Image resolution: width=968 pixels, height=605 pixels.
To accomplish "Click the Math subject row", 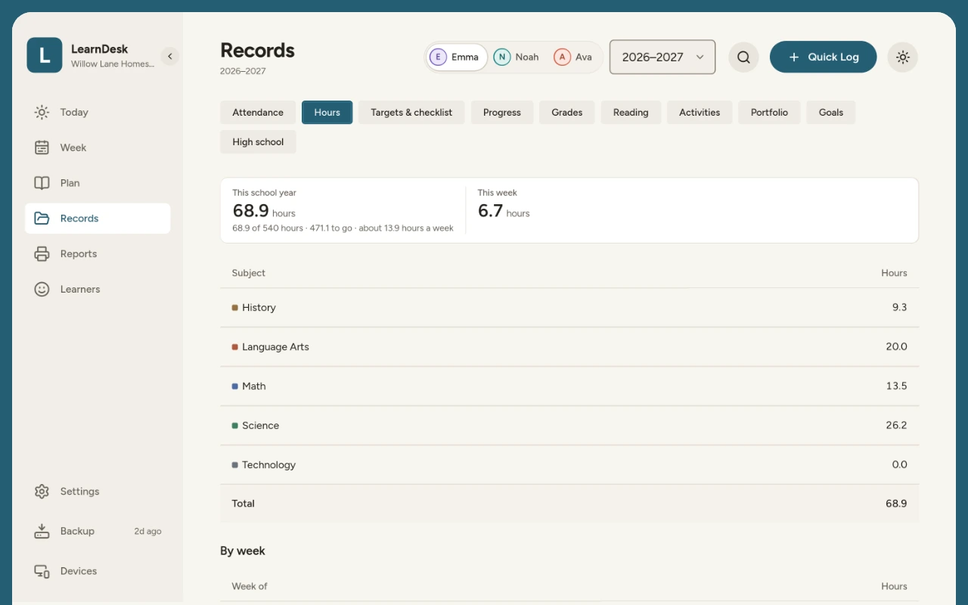I will click(569, 386).
